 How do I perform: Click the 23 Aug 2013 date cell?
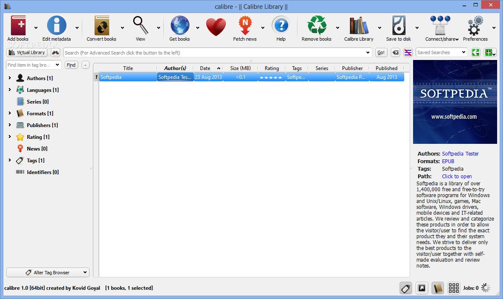coord(208,77)
